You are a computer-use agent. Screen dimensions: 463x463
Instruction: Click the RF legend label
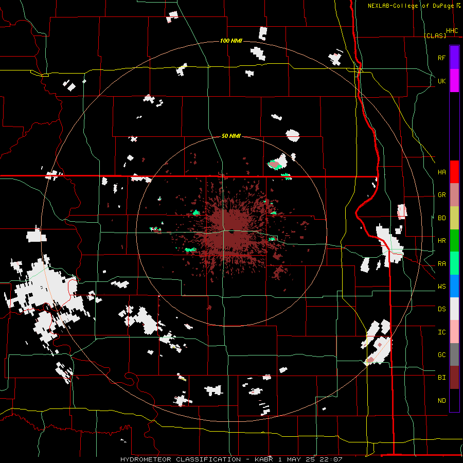click(442, 58)
